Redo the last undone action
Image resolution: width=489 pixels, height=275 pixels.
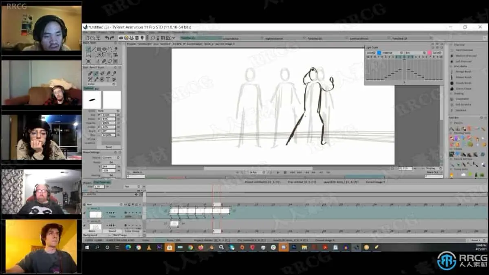click(x=112, y=38)
